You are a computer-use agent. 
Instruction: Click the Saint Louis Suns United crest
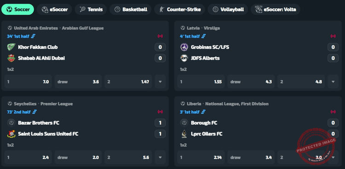coord(11,134)
